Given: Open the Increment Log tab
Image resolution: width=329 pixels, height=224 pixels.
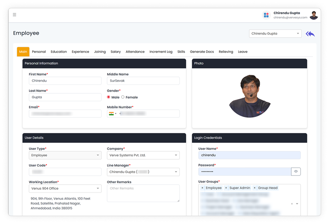Looking at the screenshot, I should pyautogui.click(x=161, y=52).
